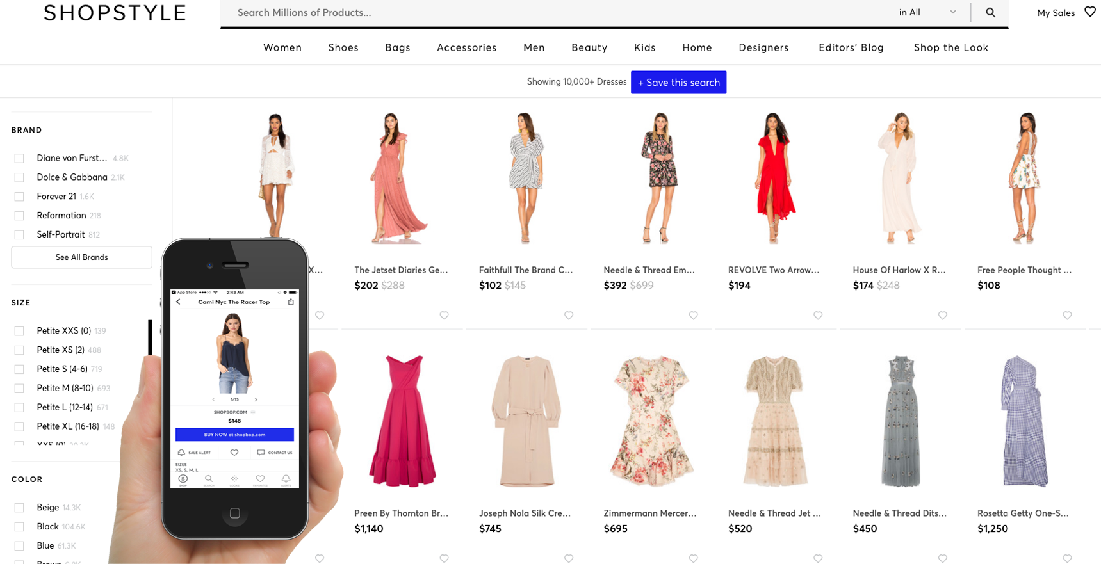Favorite the Free People Thought dress
This screenshot has width=1101, height=564.
tap(1067, 315)
